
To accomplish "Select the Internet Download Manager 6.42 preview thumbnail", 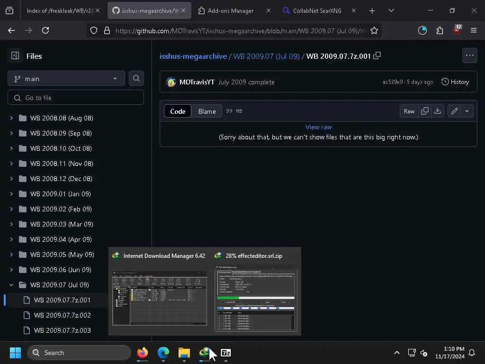I will click(160, 291).
